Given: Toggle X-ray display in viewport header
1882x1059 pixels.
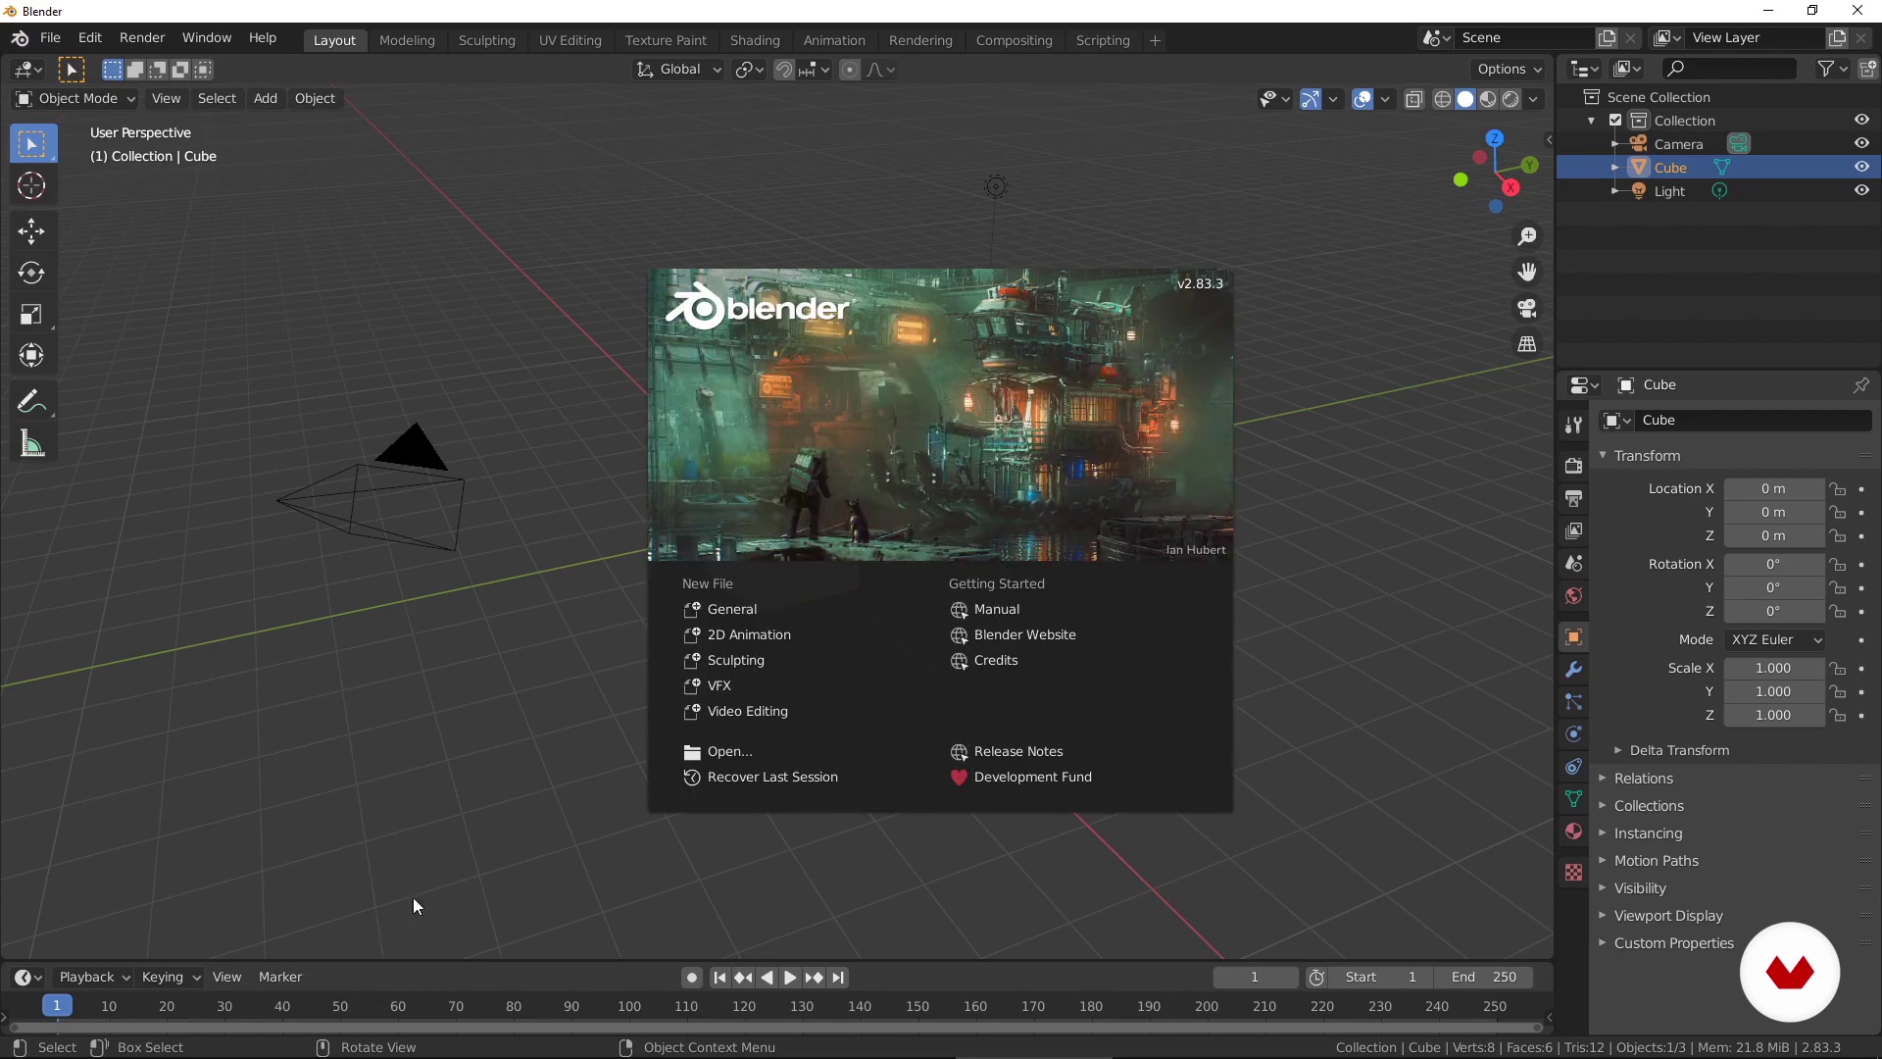Looking at the screenshot, I should click(x=1413, y=99).
